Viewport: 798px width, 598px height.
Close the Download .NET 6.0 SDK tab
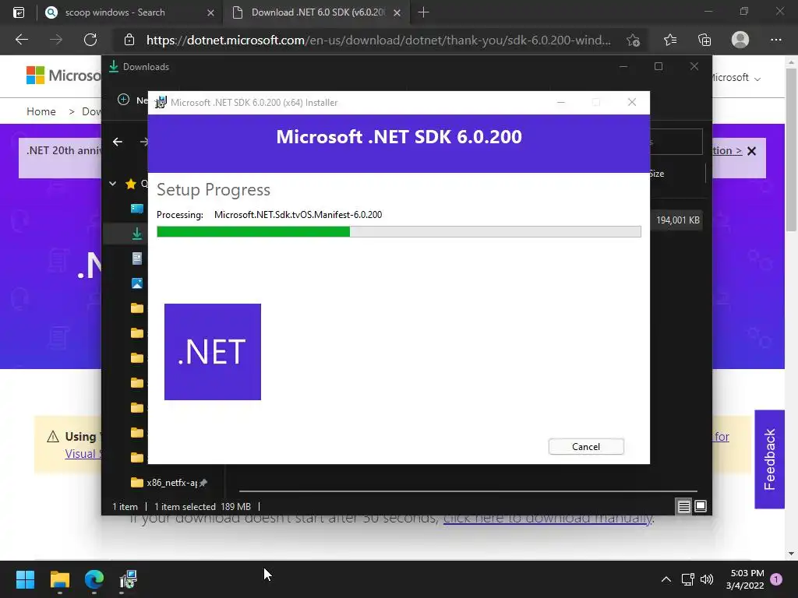(x=397, y=12)
